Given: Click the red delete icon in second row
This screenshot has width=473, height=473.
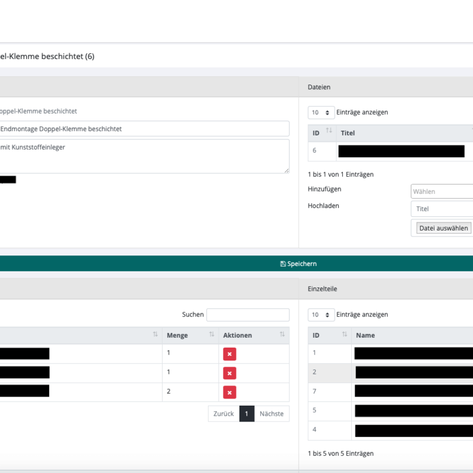Looking at the screenshot, I should pyautogui.click(x=229, y=373).
